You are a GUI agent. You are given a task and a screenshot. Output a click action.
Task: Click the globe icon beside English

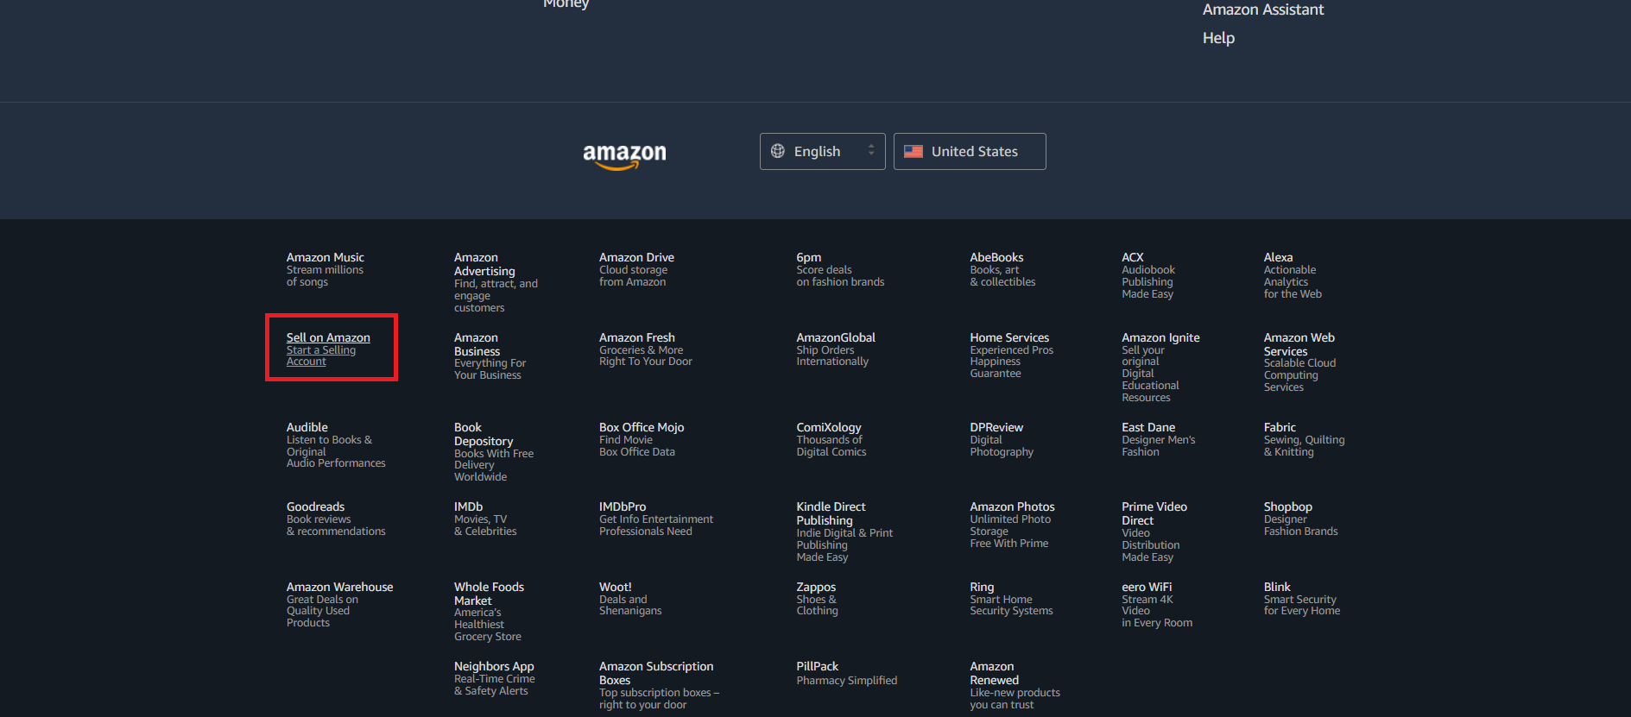pos(778,151)
